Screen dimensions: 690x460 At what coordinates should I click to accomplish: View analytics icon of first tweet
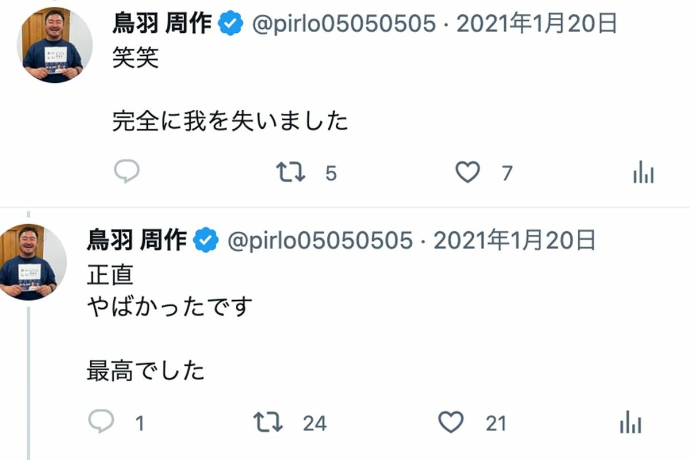643,172
